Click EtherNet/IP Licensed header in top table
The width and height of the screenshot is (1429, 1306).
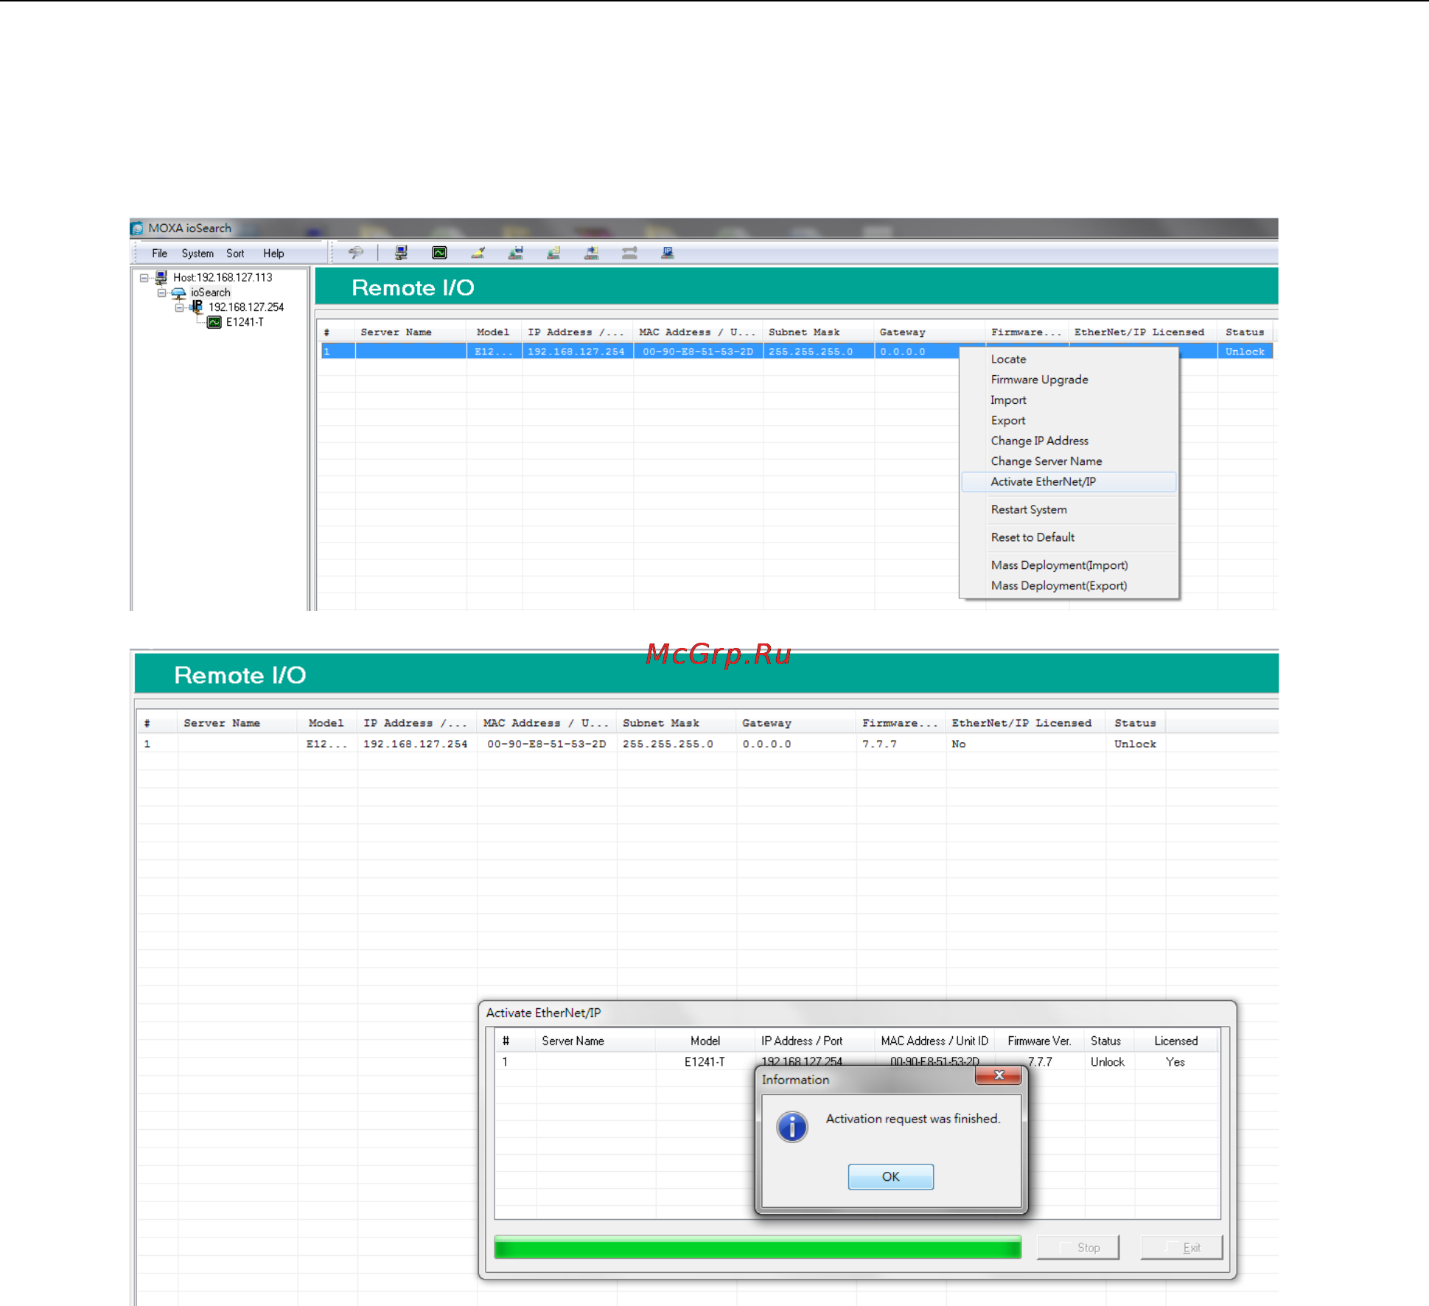click(x=1139, y=332)
